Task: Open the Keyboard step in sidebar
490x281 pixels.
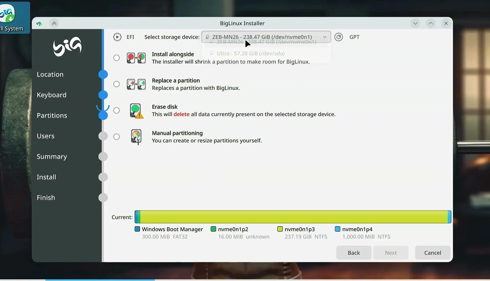Action: tap(51, 95)
